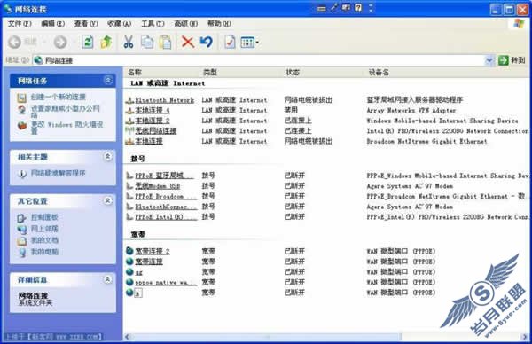The width and height of the screenshot is (532, 344).
Task: Click the Copy toolbar icon
Action: (x=147, y=42)
